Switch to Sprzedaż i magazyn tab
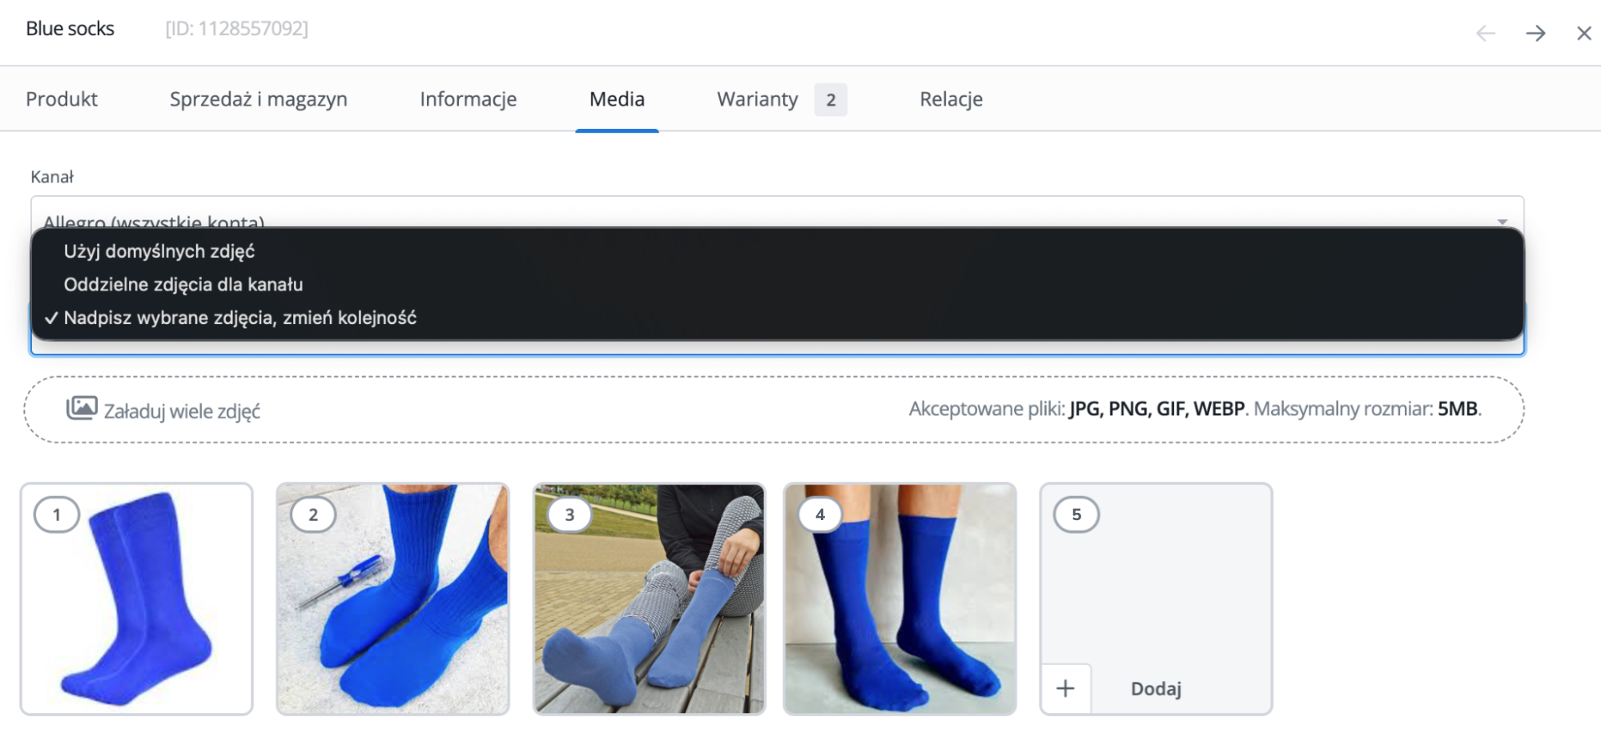 coord(258,99)
